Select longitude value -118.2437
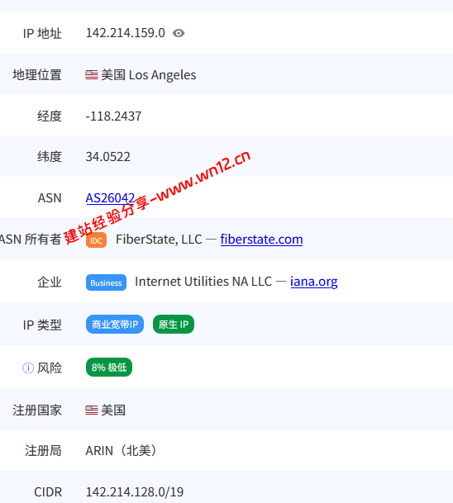Viewport: 453px width, 503px height. coord(113,116)
